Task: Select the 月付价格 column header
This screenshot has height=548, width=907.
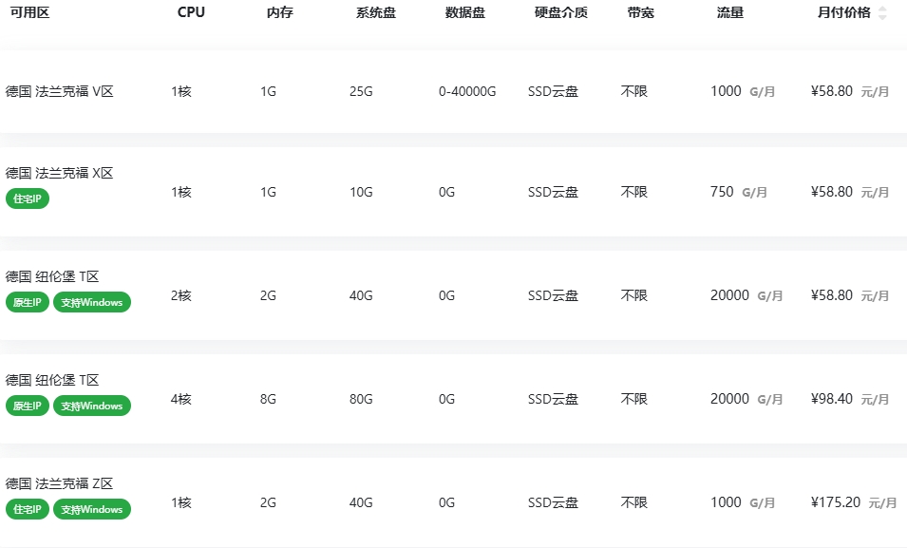Action: tap(844, 12)
